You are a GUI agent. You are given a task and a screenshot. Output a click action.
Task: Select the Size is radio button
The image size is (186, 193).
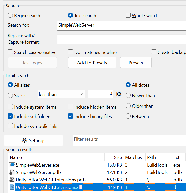[x=10, y=95]
